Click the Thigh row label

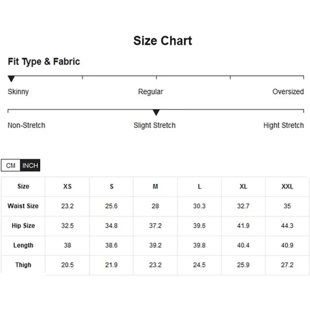point(23,265)
